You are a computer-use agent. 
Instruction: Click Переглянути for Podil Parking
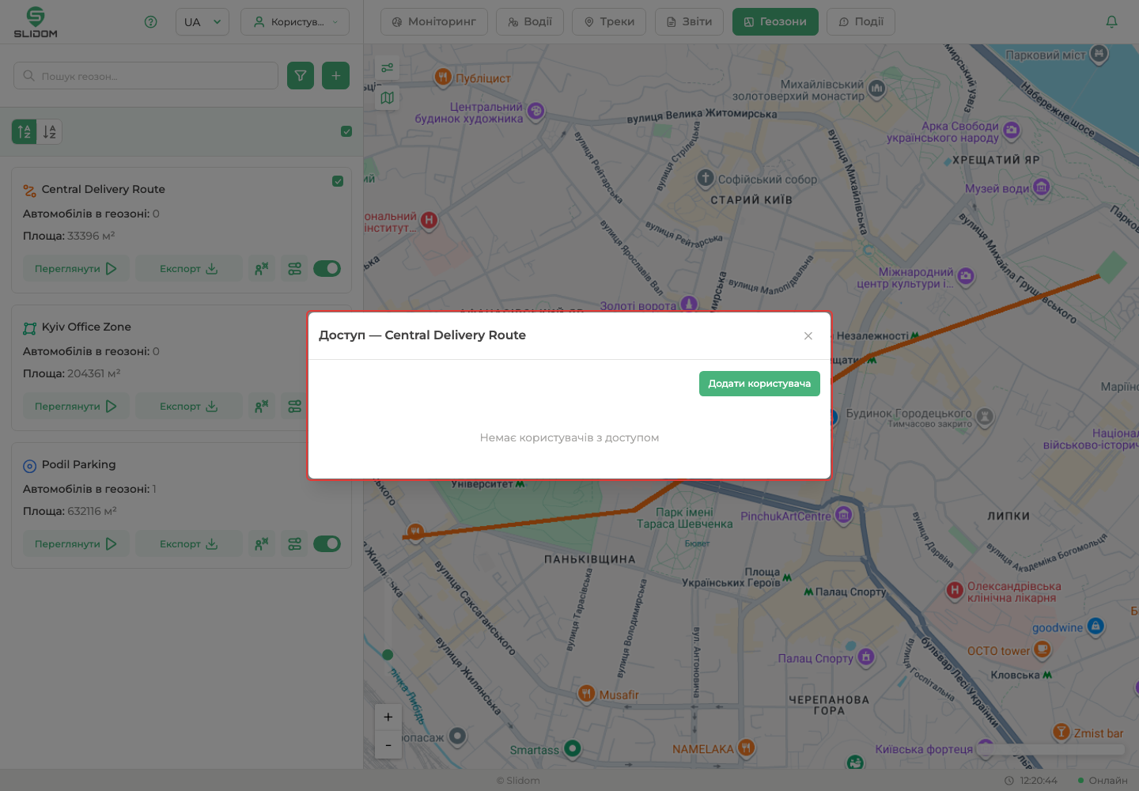tap(76, 544)
